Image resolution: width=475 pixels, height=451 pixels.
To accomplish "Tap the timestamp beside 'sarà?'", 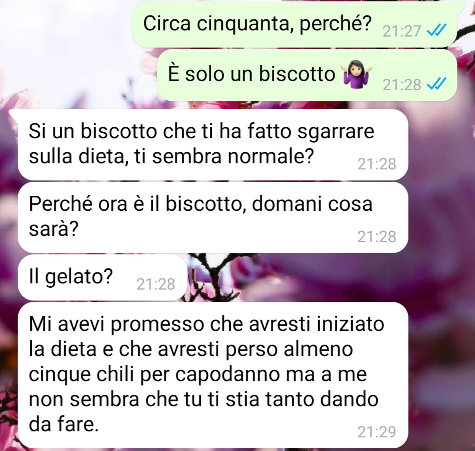I will tap(377, 237).
